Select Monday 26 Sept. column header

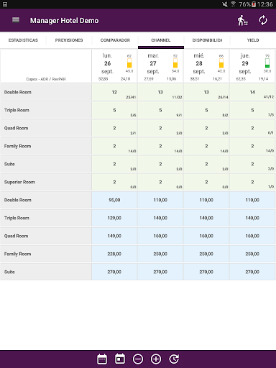(x=114, y=66)
